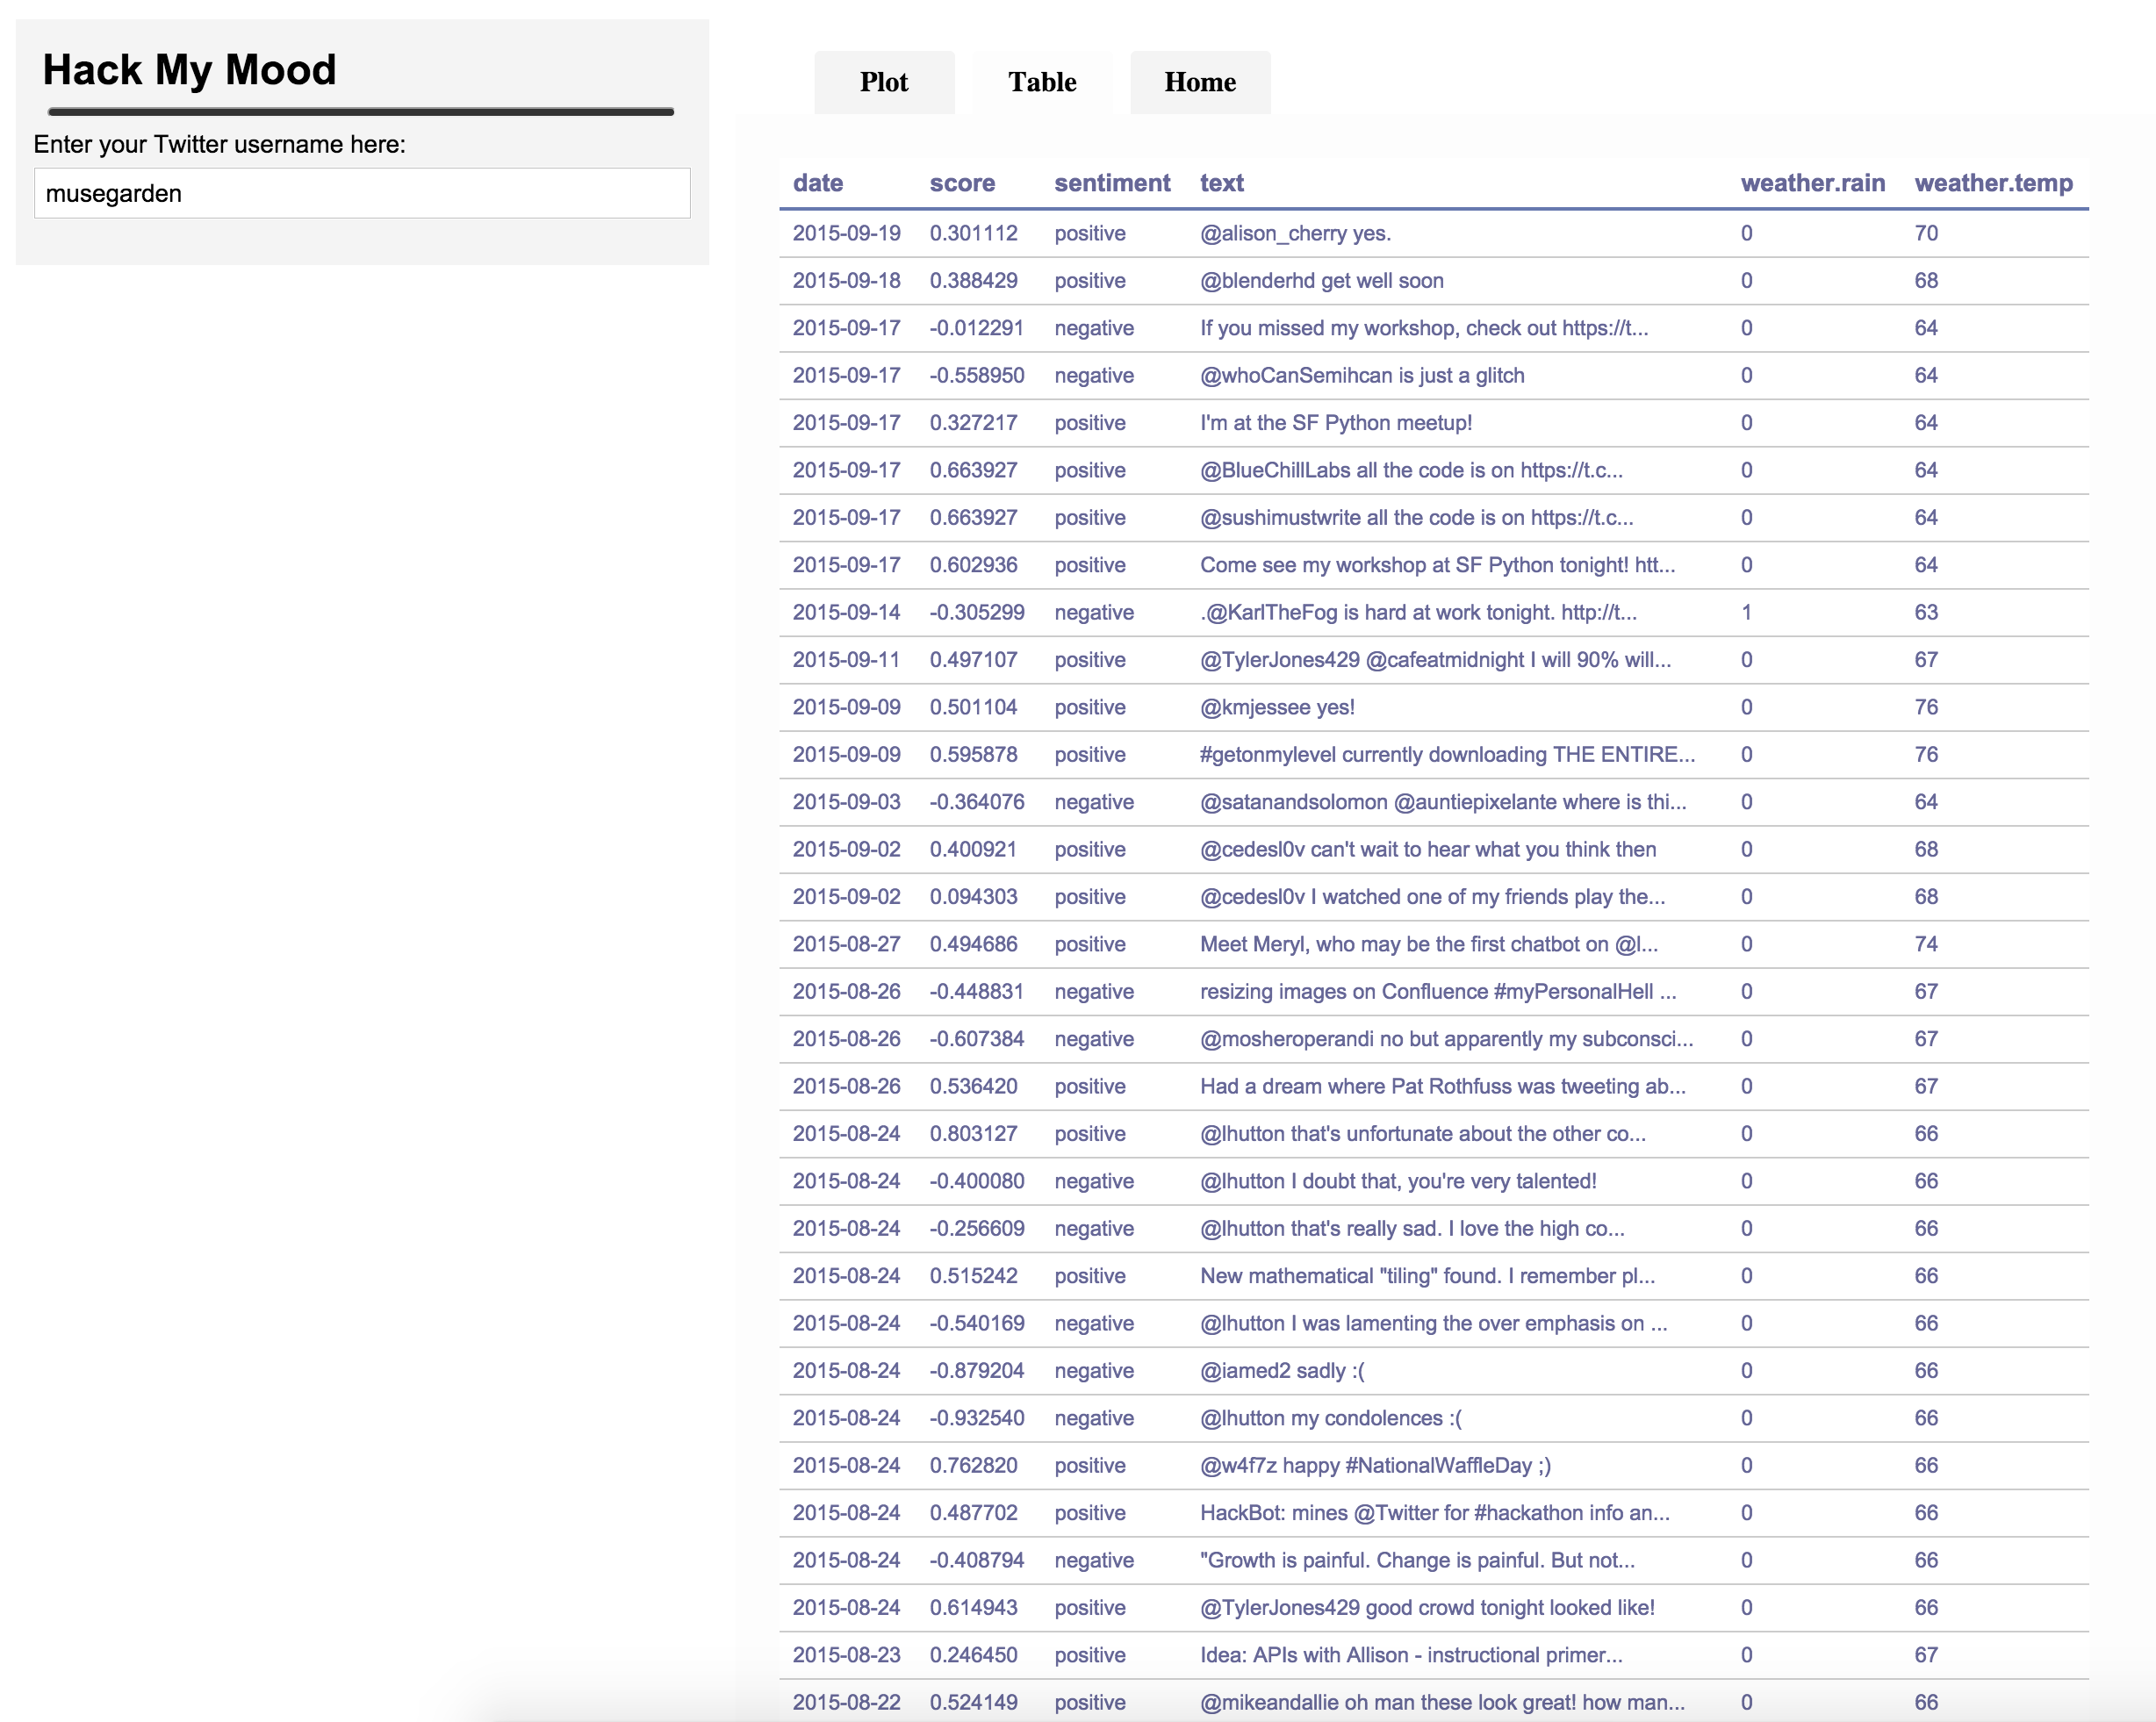Sort table by score column header
The height and width of the screenshot is (1722, 2156).
pyautogui.click(x=961, y=183)
